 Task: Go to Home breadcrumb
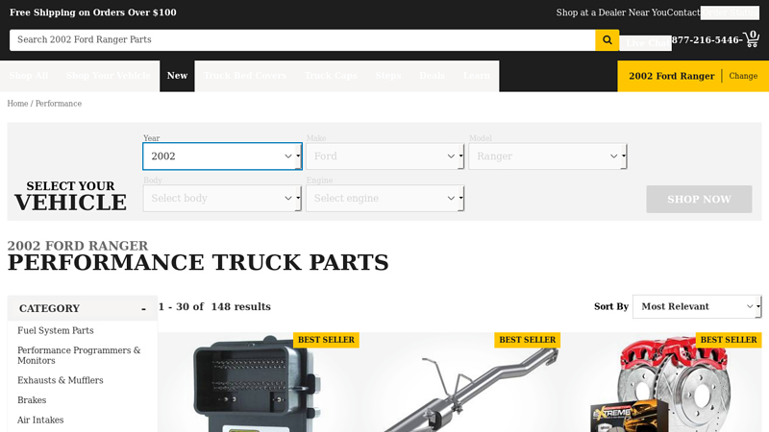pyautogui.click(x=17, y=104)
